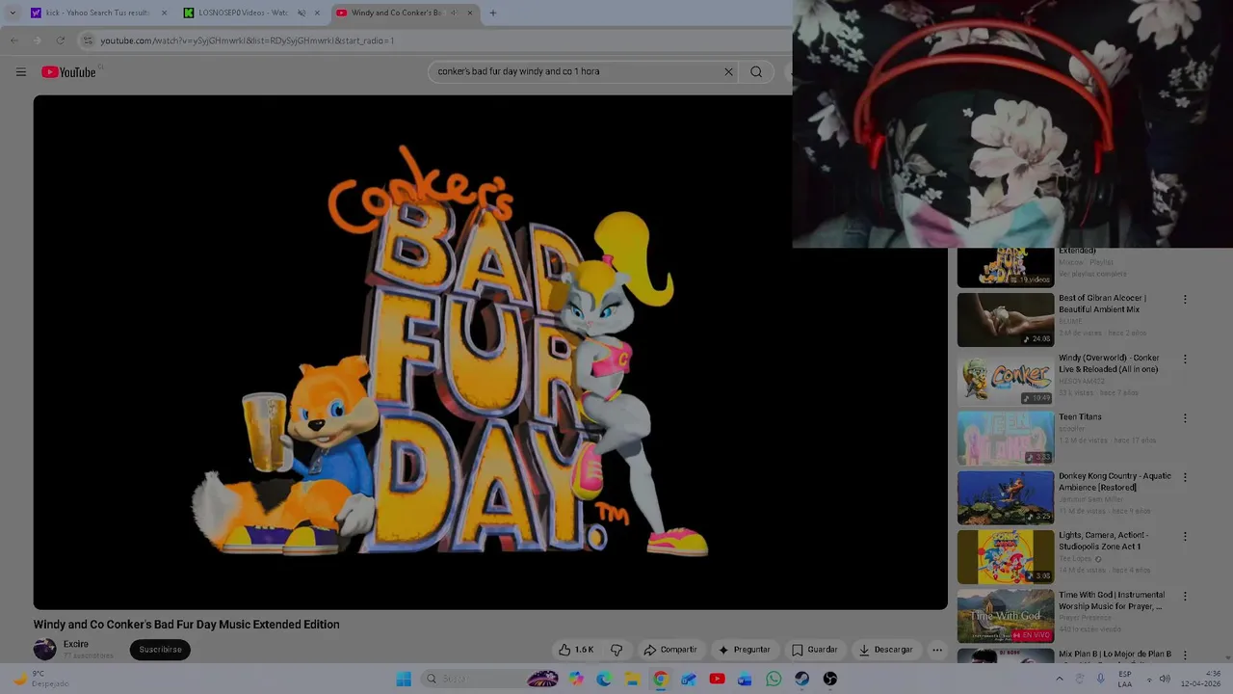Download video with the Descargar button
The image size is (1233, 694).
885,650
